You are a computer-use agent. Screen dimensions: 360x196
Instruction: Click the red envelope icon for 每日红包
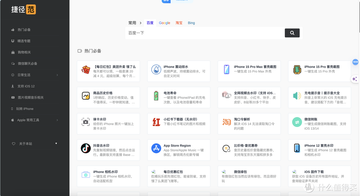pyautogui.click(x=86, y=69)
